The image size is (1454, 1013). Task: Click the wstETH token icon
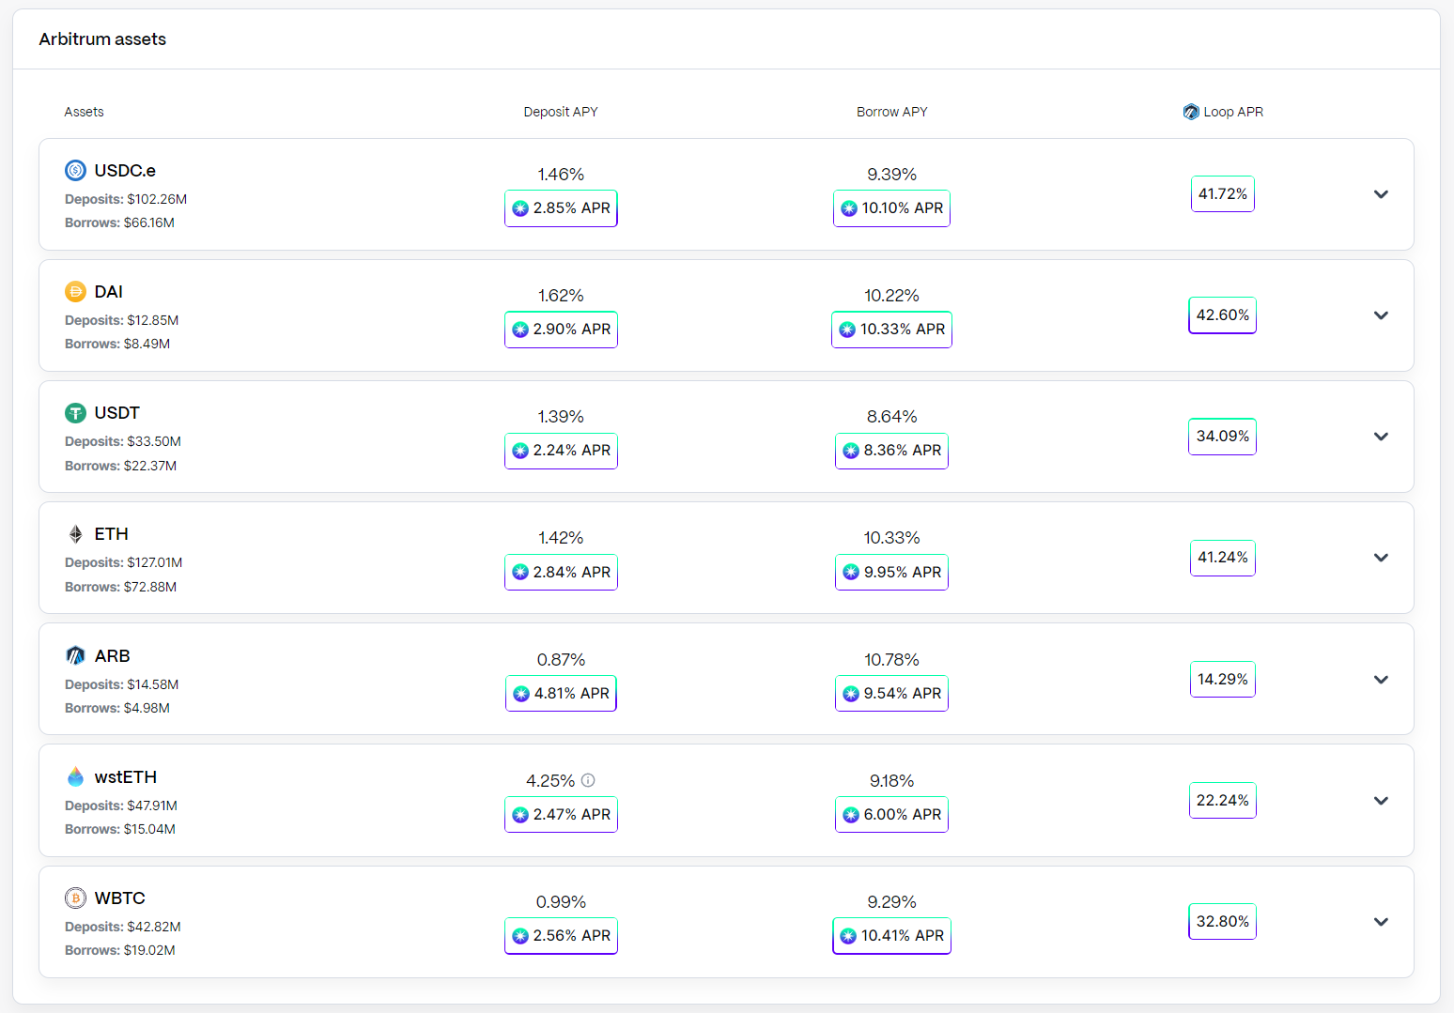(75, 776)
